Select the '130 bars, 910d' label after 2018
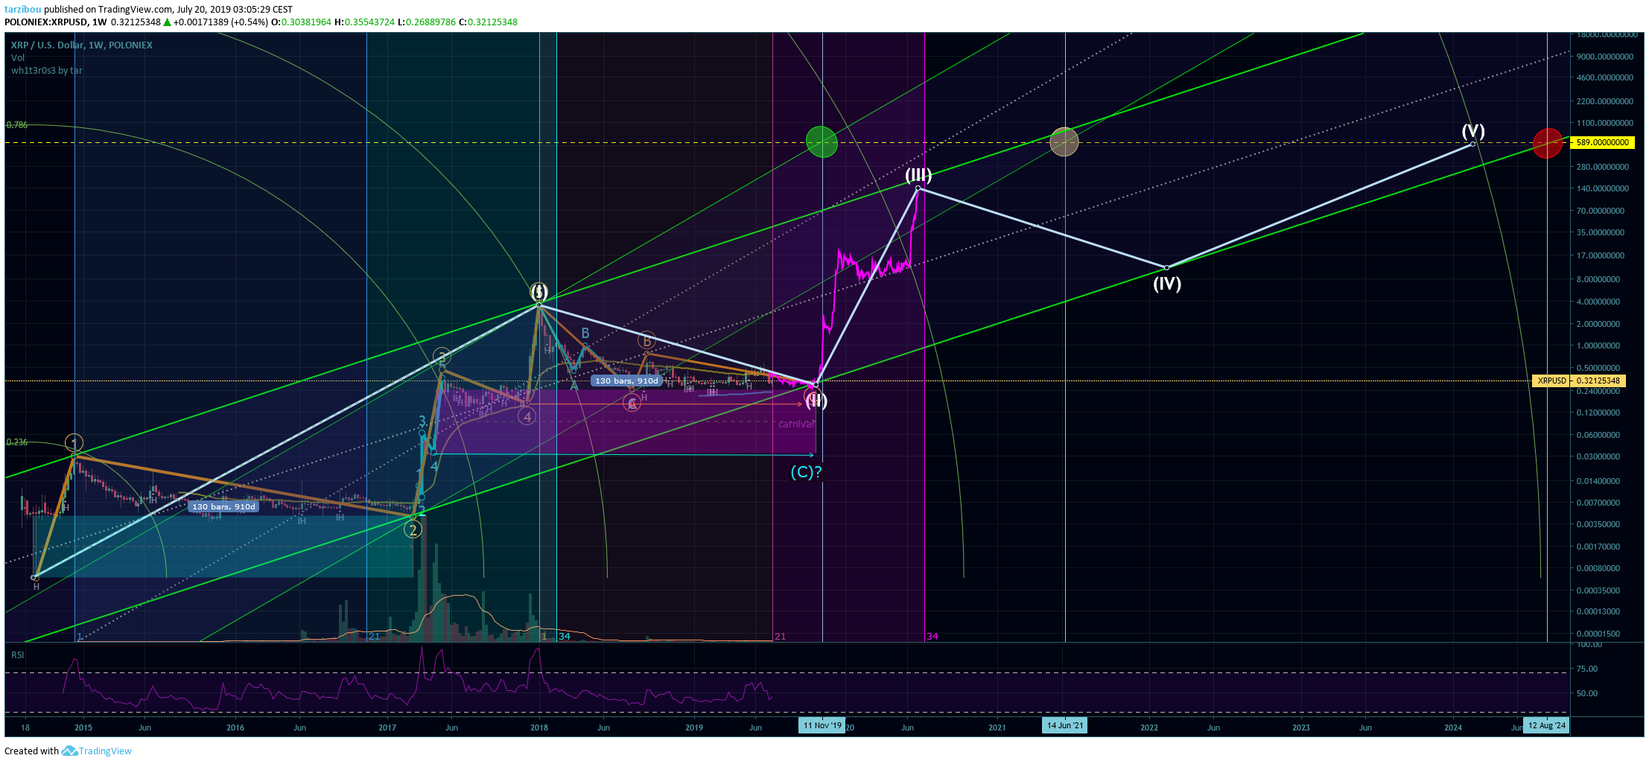 pyautogui.click(x=626, y=381)
